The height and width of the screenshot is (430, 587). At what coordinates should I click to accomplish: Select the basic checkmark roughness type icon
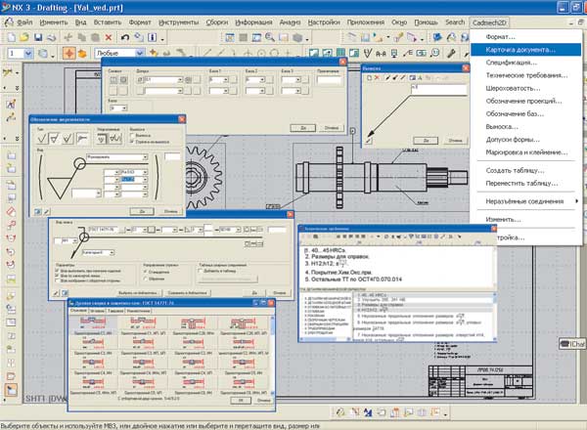[42, 139]
